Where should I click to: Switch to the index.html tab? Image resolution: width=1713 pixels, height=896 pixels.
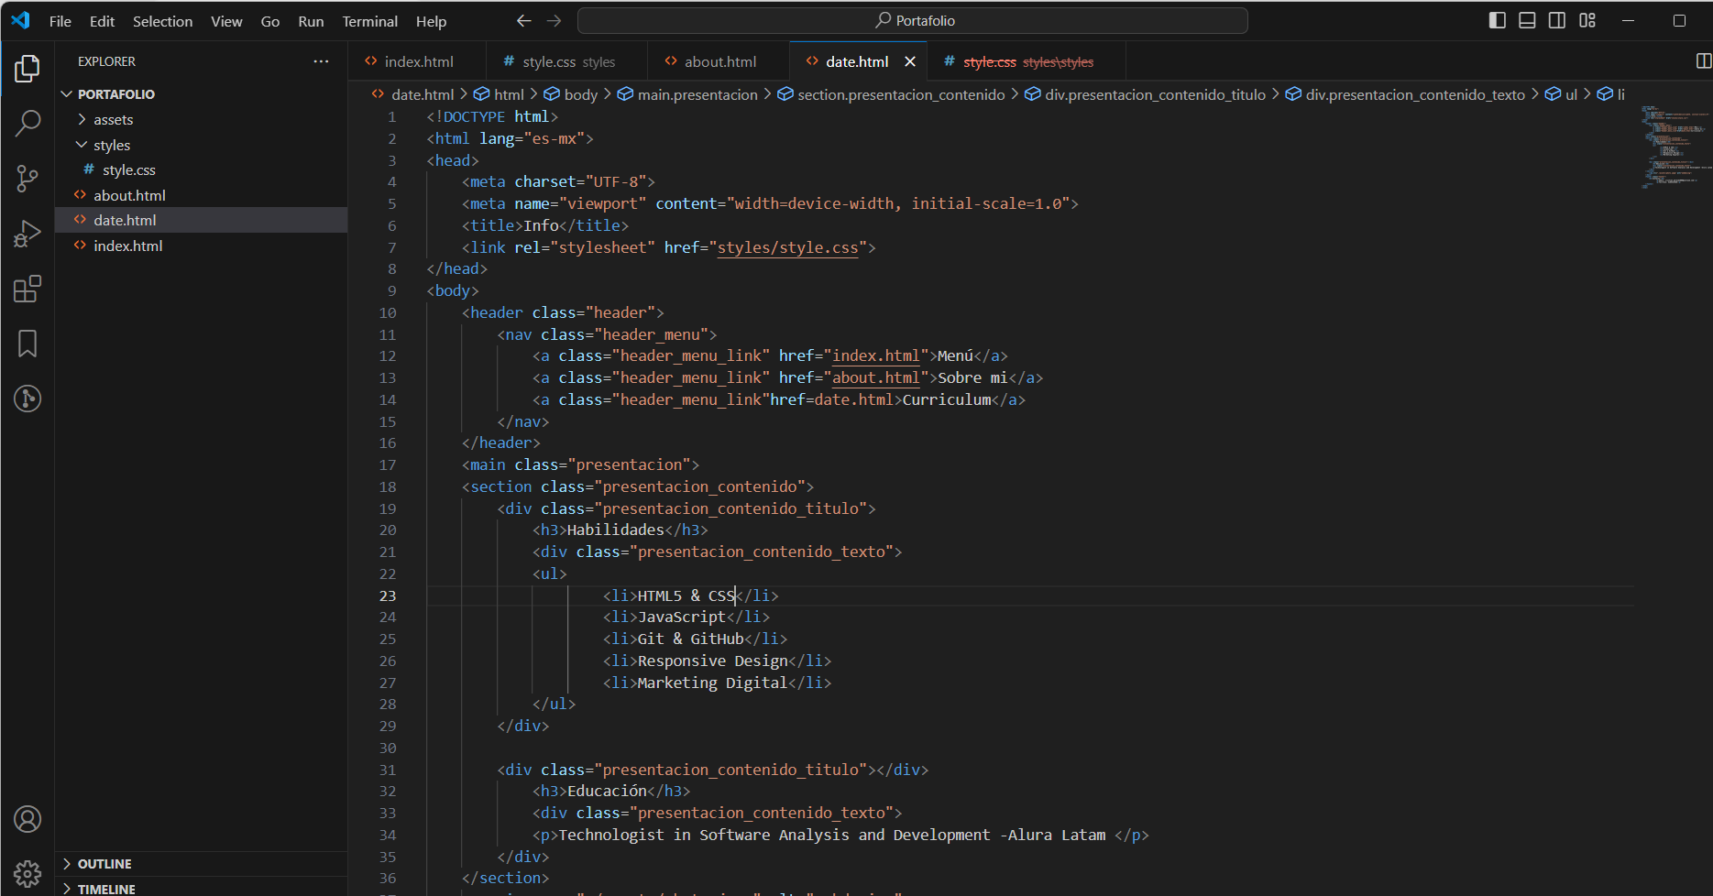coord(417,61)
